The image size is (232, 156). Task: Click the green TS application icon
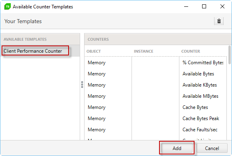tap(8, 7)
